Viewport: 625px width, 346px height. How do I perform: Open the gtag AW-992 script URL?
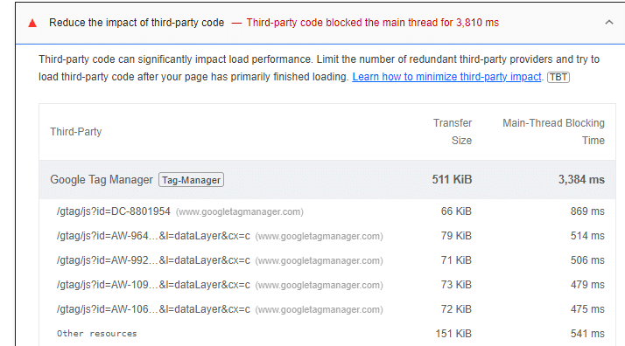153,260
